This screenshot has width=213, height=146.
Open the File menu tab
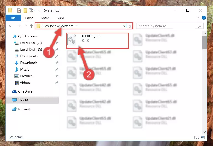(13, 18)
